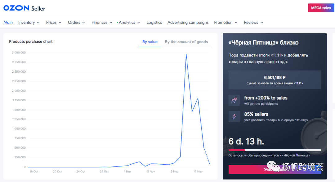Switch chart to By value tab
Image resolution: width=335 pixels, height=182 pixels.
click(x=150, y=42)
